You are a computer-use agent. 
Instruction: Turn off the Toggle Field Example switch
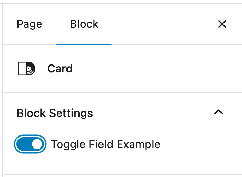pyautogui.click(x=30, y=144)
